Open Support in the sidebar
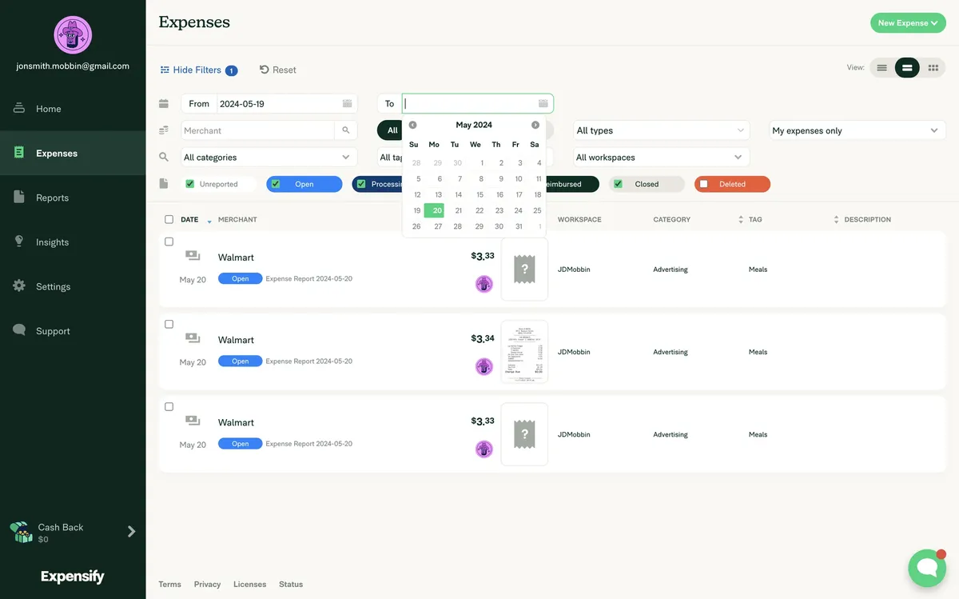Image resolution: width=959 pixels, height=599 pixels. [x=73, y=331]
